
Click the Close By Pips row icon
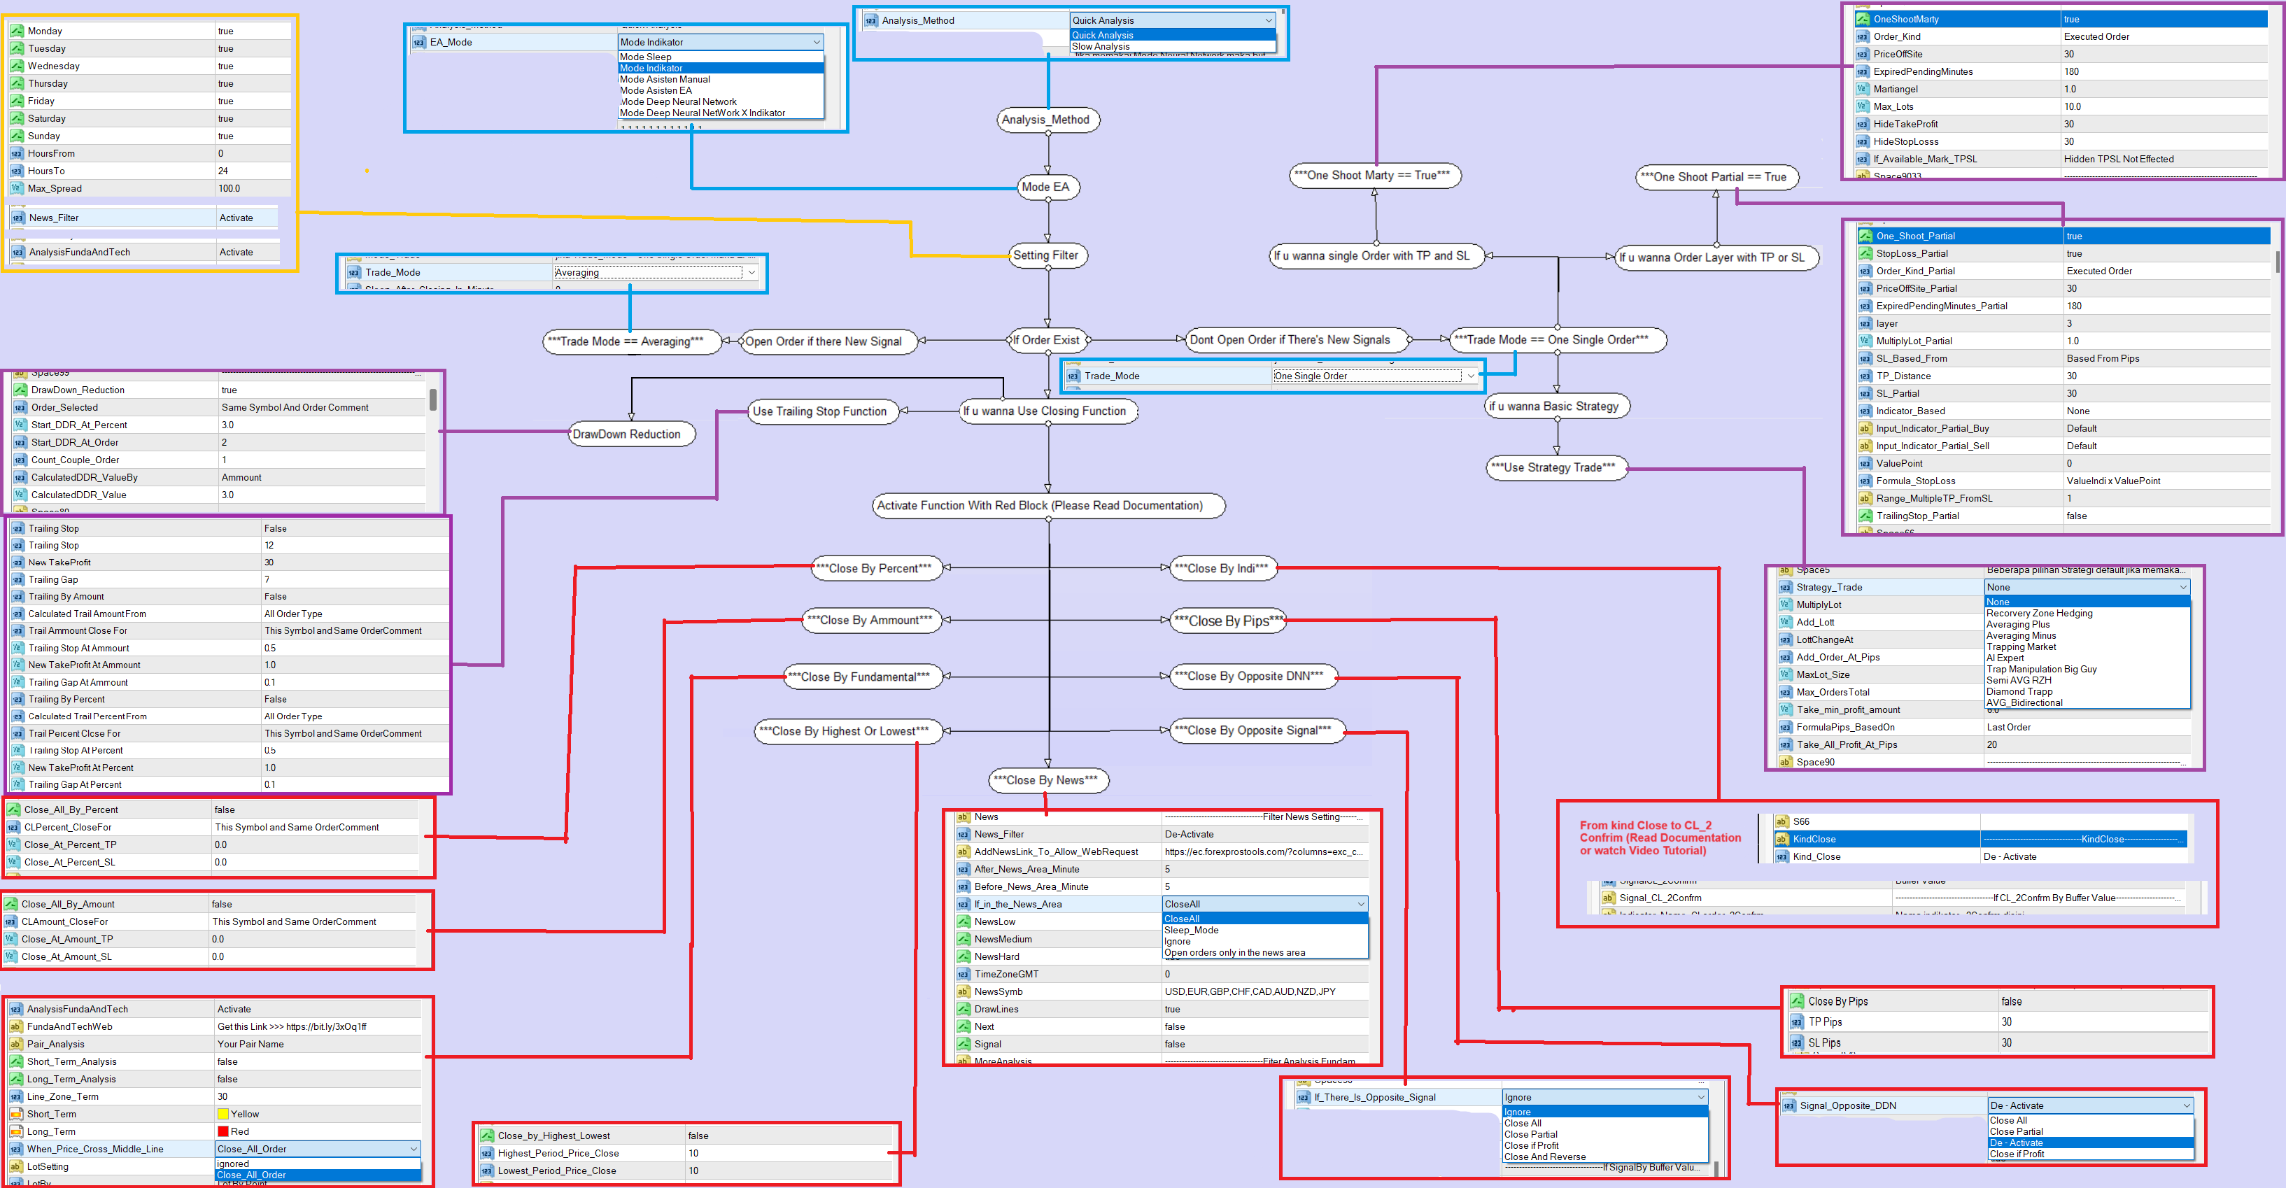(x=1797, y=1002)
